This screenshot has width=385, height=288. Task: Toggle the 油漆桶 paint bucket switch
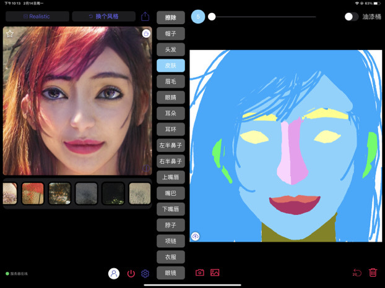point(352,17)
